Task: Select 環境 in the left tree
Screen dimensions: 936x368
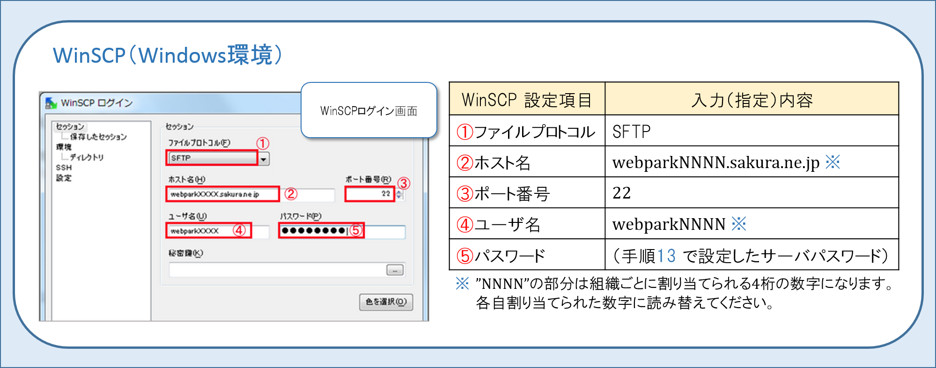Action: (64, 147)
